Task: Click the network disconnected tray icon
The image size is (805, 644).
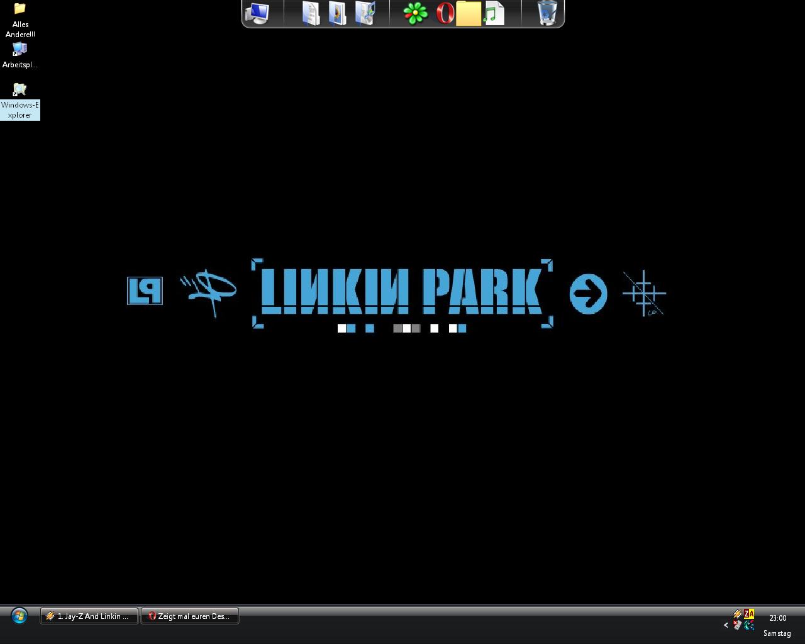Action: pyautogui.click(x=738, y=625)
